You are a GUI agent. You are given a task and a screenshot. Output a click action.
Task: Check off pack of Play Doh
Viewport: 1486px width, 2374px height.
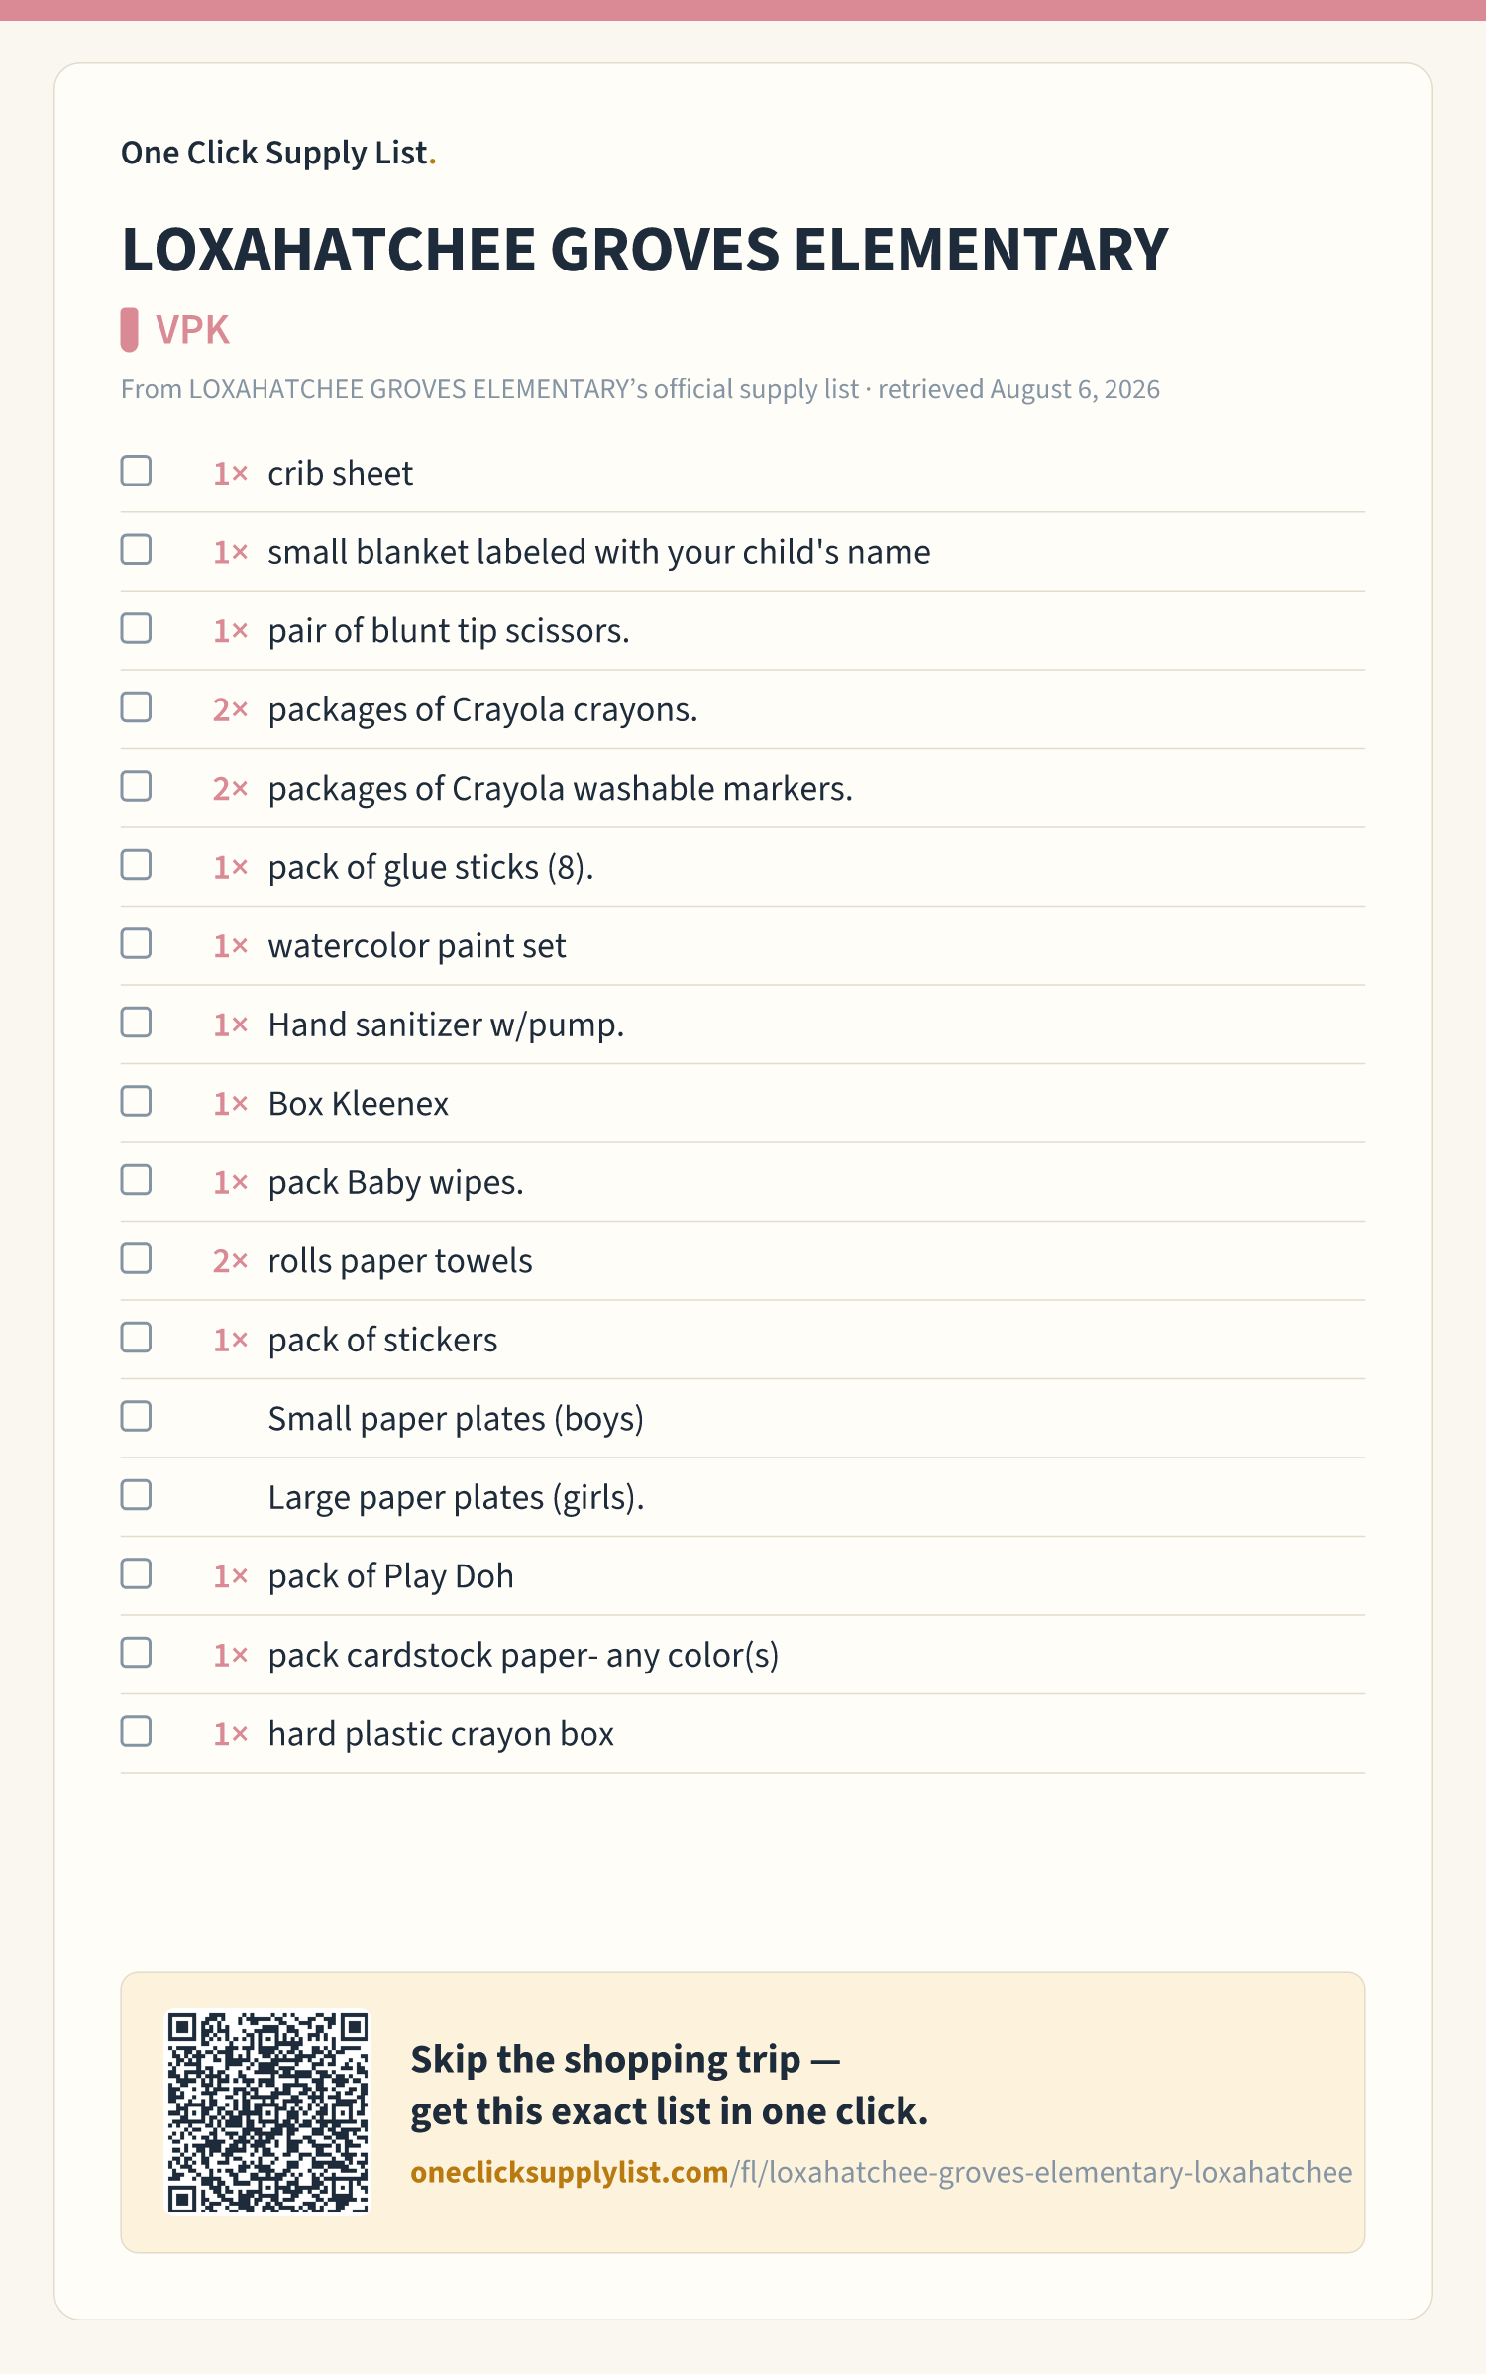136,1573
